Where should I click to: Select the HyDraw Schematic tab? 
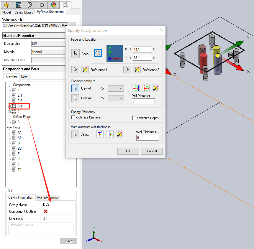pyautogui.click(x=50, y=12)
